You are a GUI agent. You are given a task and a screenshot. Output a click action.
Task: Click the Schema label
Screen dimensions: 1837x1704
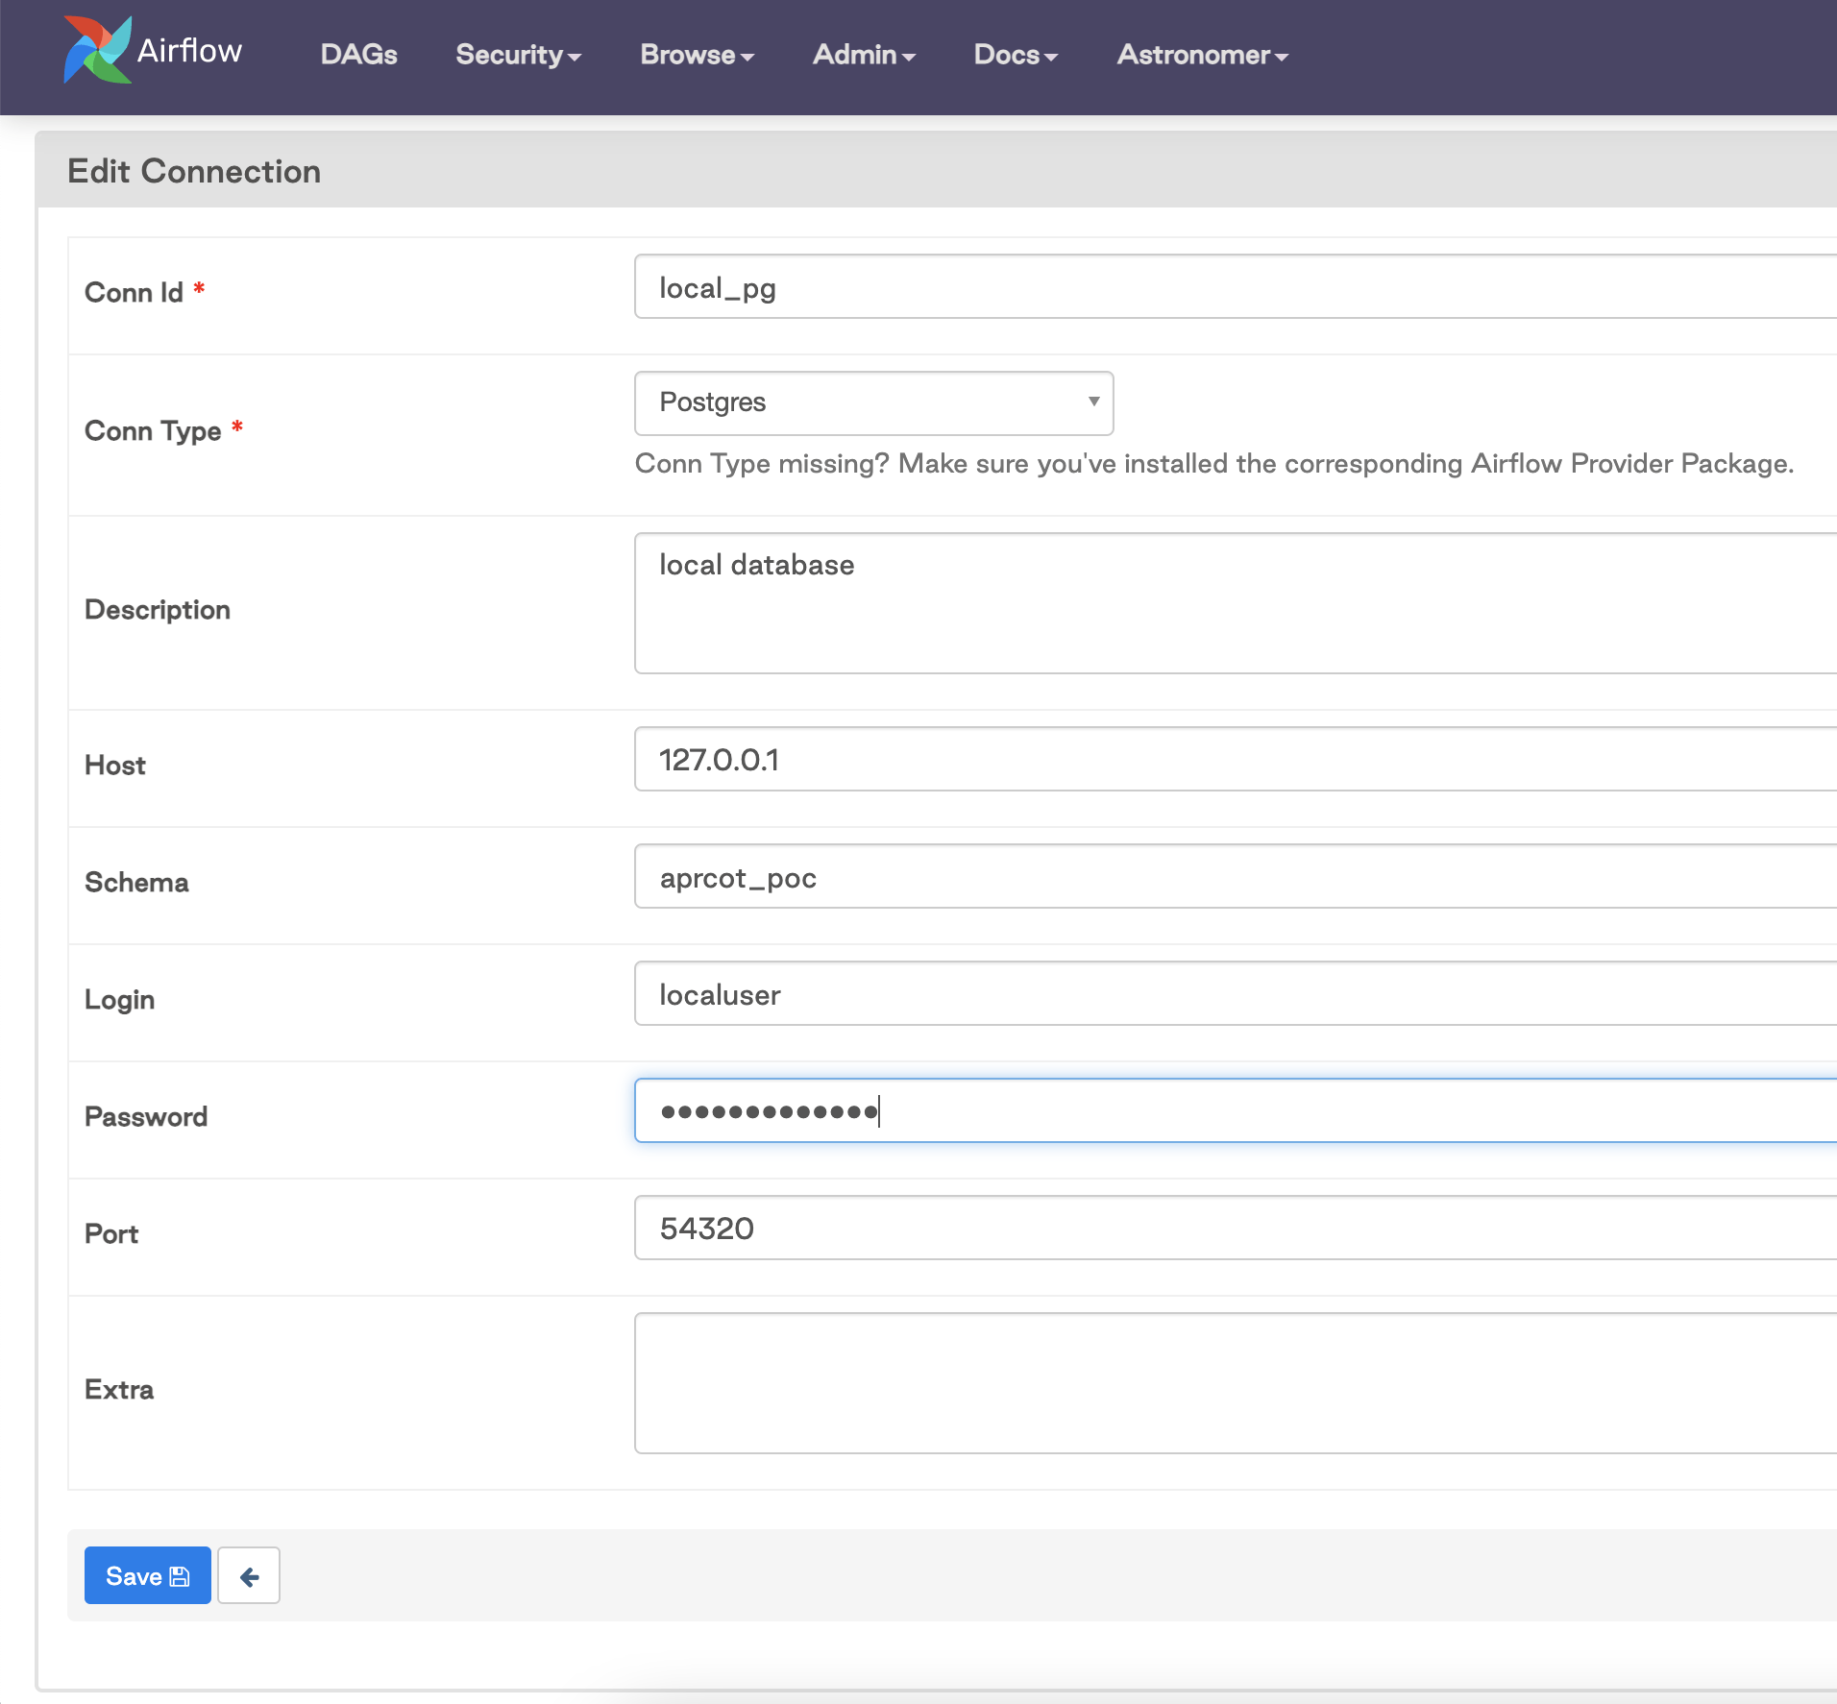[136, 883]
